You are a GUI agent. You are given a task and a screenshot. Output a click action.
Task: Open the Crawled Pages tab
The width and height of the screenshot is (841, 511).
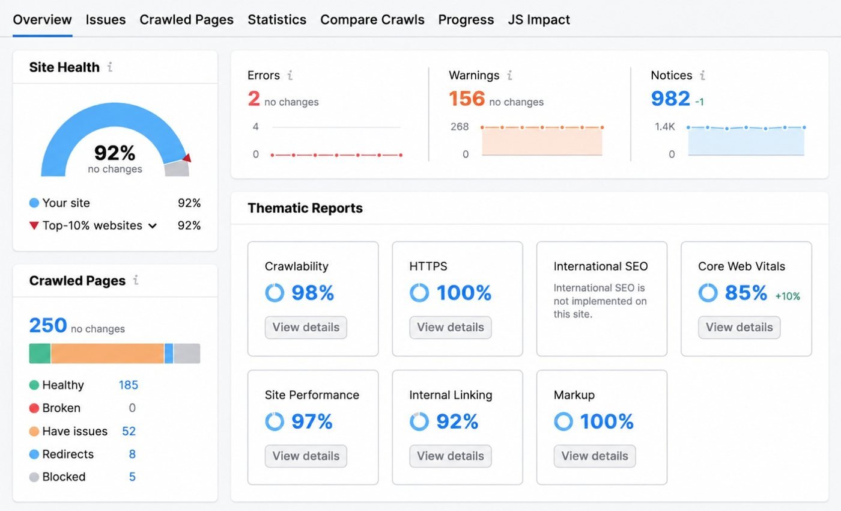(x=187, y=19)
